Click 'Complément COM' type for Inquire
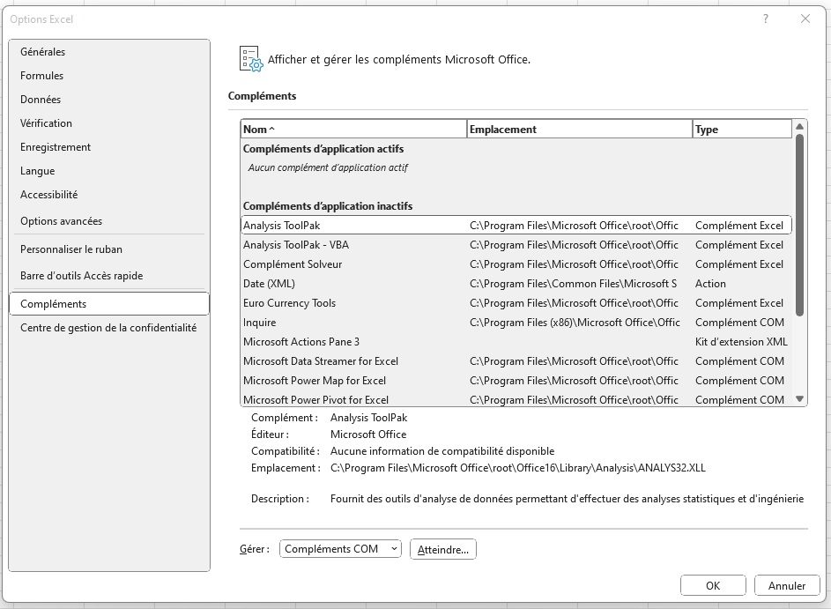The height and width of the screenshot is (609, 831). click(739, 323)
